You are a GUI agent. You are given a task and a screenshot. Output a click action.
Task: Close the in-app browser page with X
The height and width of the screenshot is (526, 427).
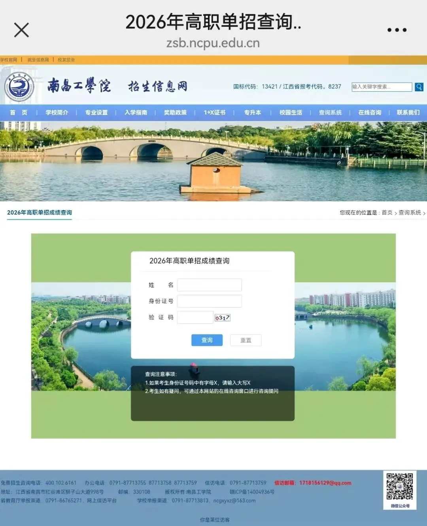tap(21, 30)
